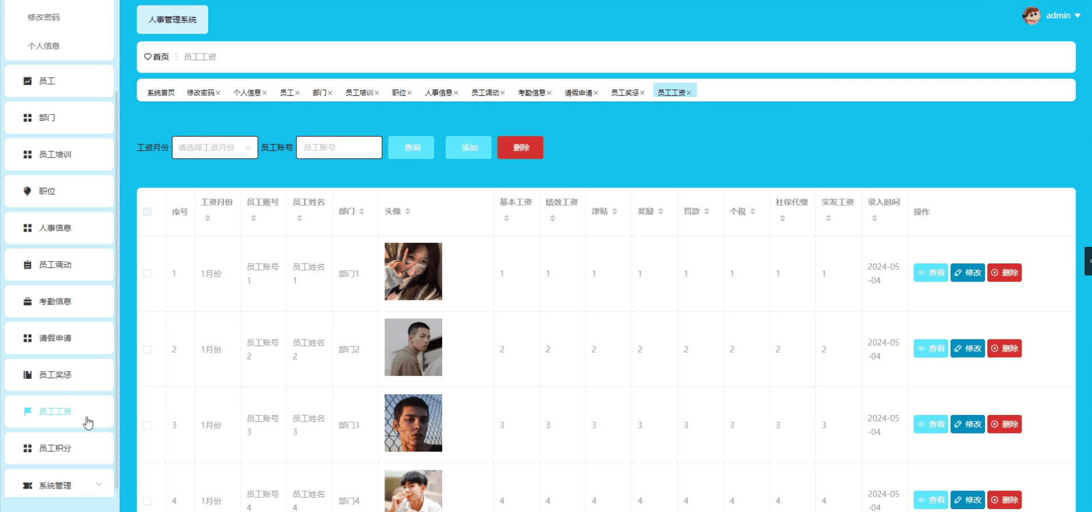
Task: Tick the checkbox for row 4
Action: [x=147, y=501]
